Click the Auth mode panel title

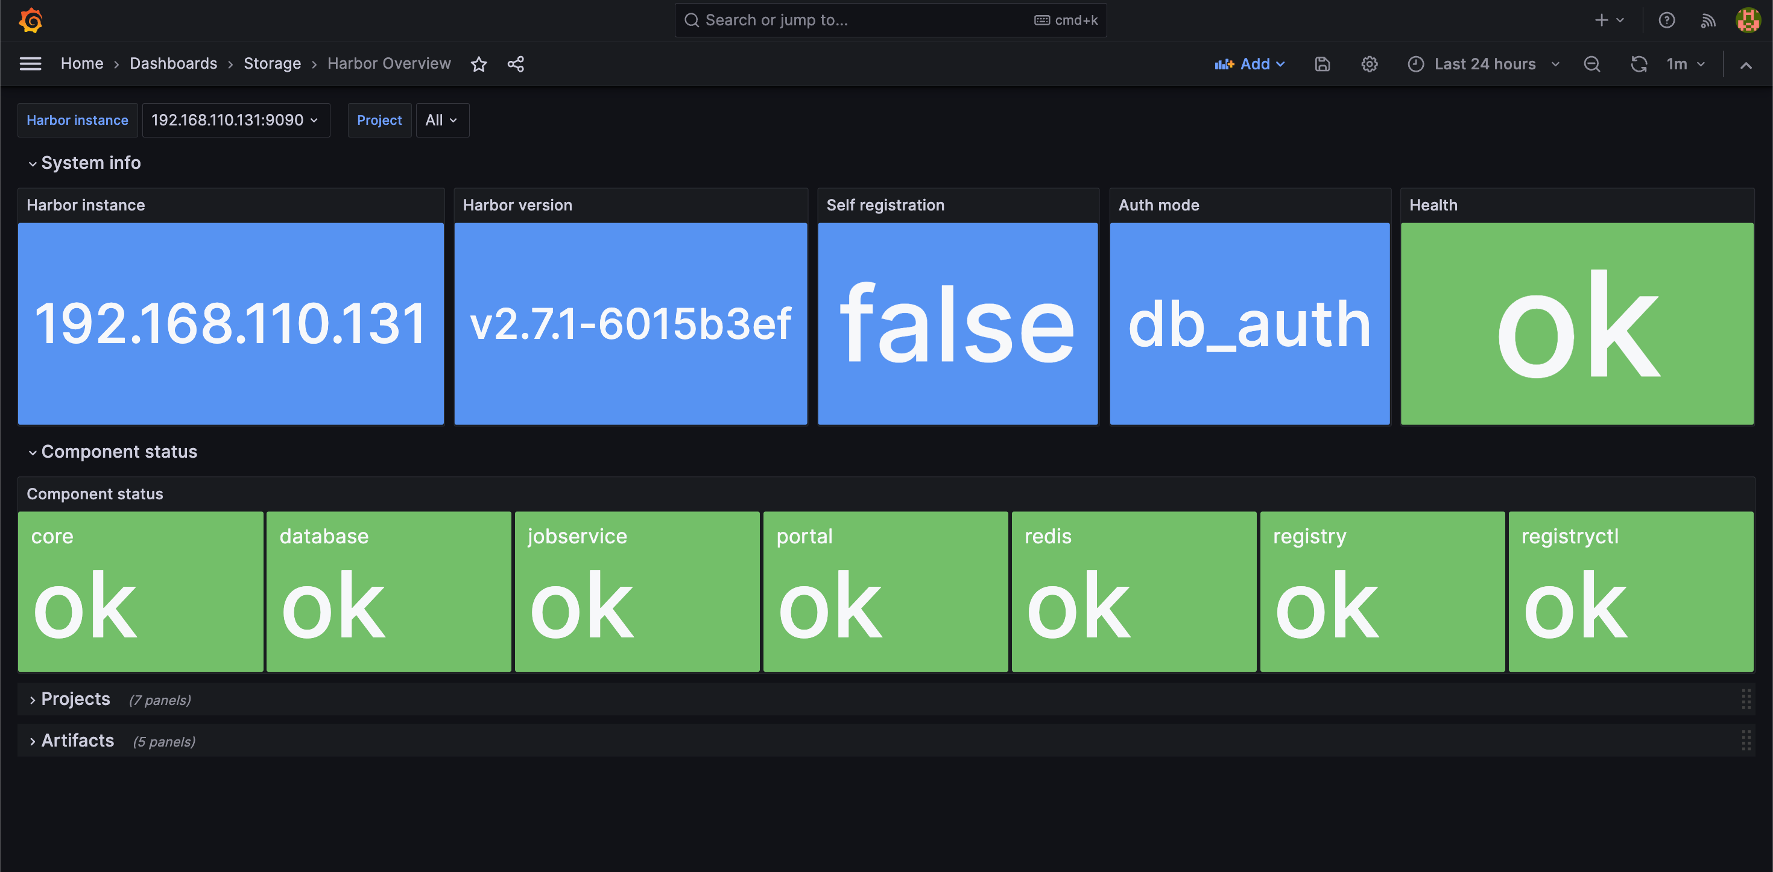click(x=1158, y=205)
